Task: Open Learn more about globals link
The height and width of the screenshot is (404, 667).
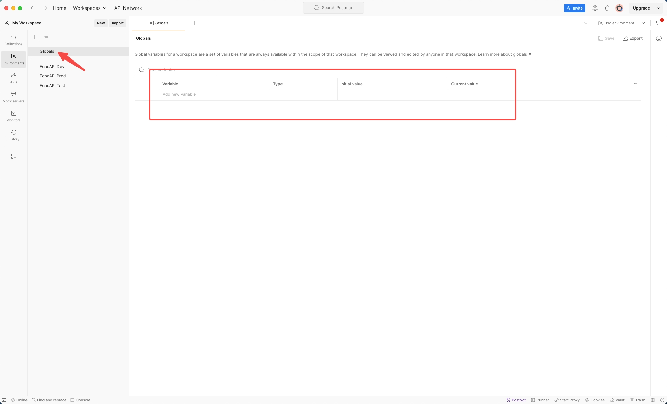Action: click(502, 54)
